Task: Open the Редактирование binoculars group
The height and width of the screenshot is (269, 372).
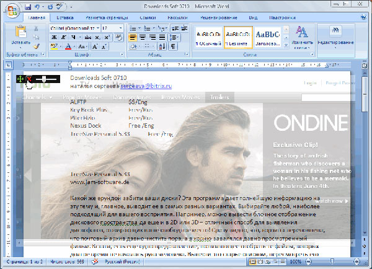Action: pos(335,37)
